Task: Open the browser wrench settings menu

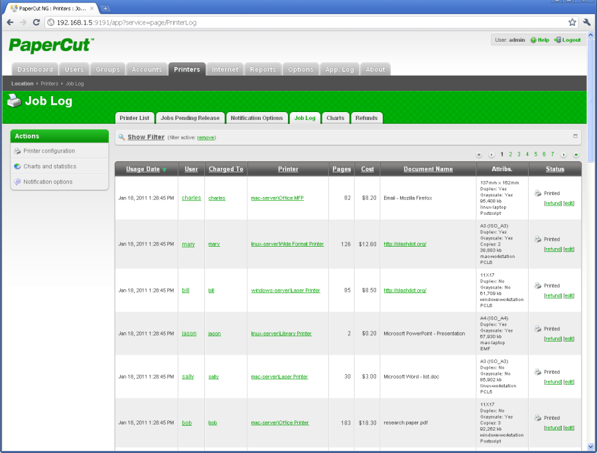Action: point(587,22)
